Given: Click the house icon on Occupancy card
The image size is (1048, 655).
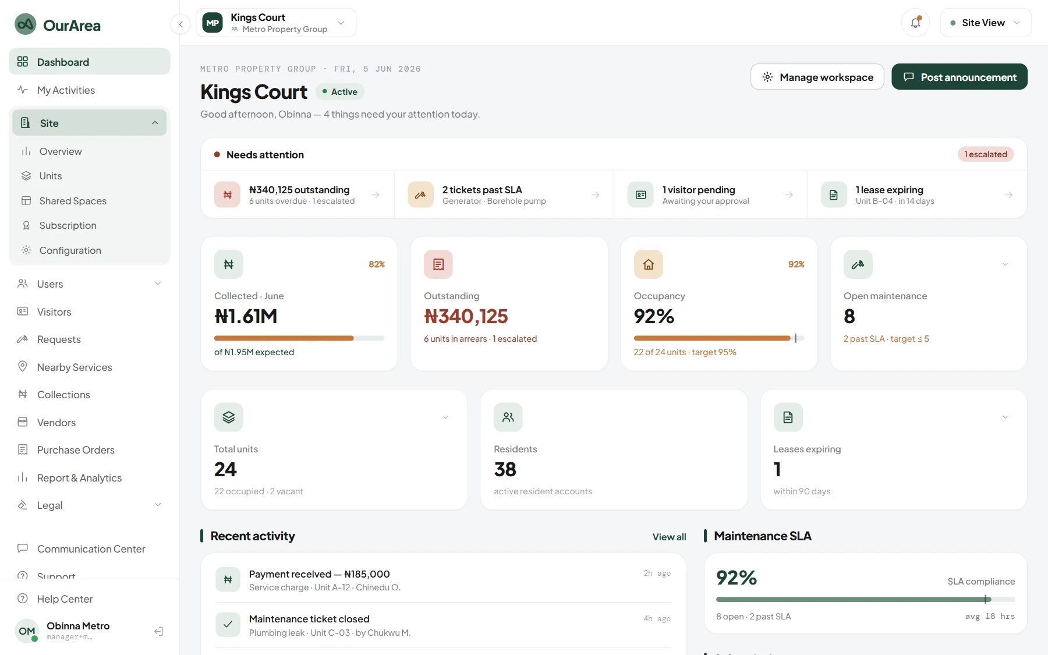Looking at the screenshot, I should pos(649,264).
